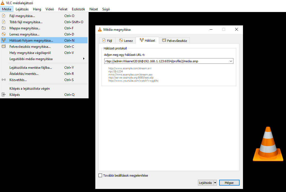This screenshot has width=286, height=192.
Task: Click the exit icon beside Kilépés
Action: pos(4,94)
